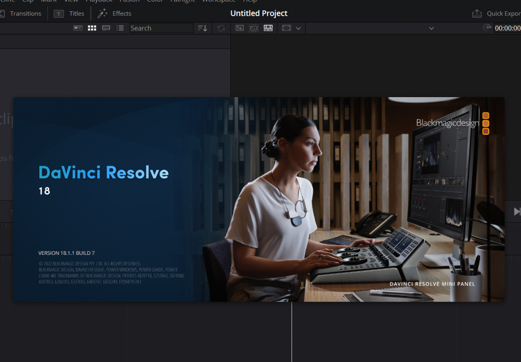Open the Titles panel
Viewport: 521px width, 362px height.
[x=76, y=13]
